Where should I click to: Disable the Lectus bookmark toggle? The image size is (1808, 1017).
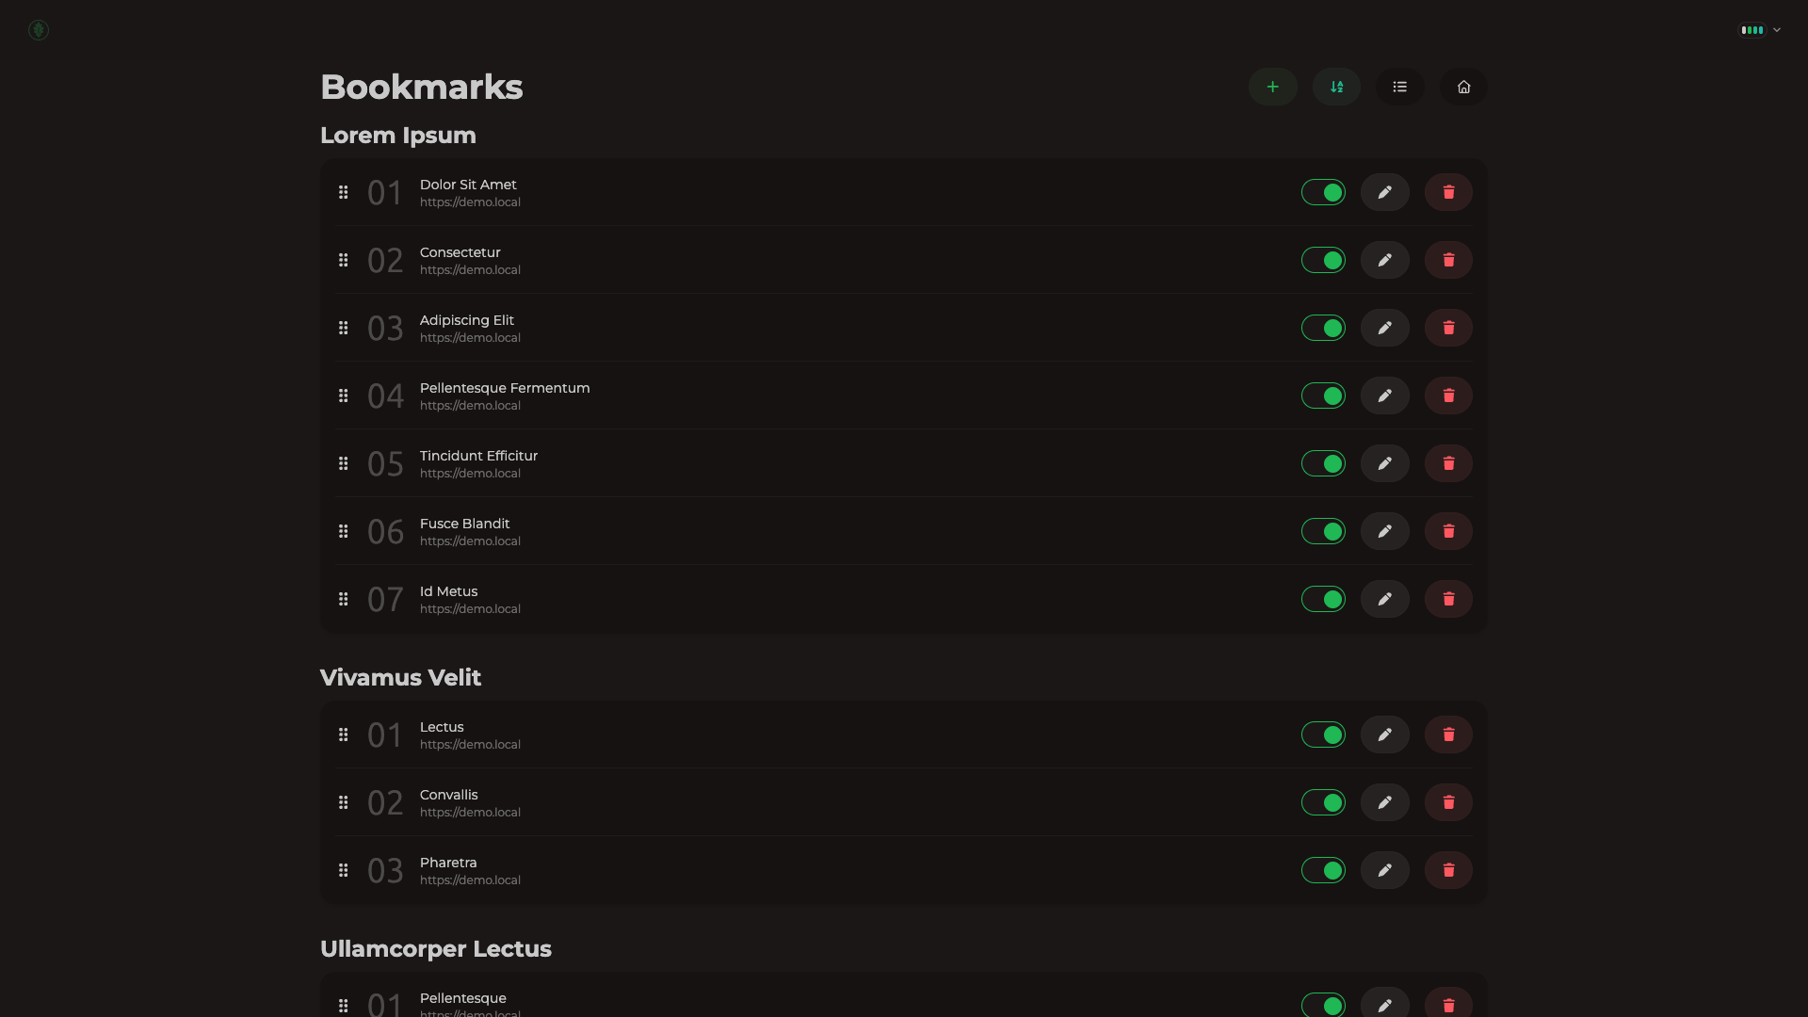(x=1323, y=734)
